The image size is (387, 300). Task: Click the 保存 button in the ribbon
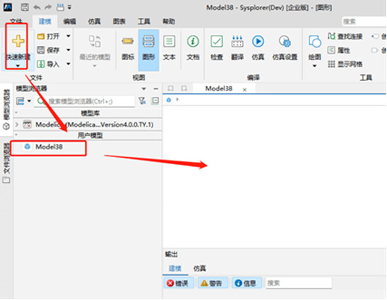point(48,50)
